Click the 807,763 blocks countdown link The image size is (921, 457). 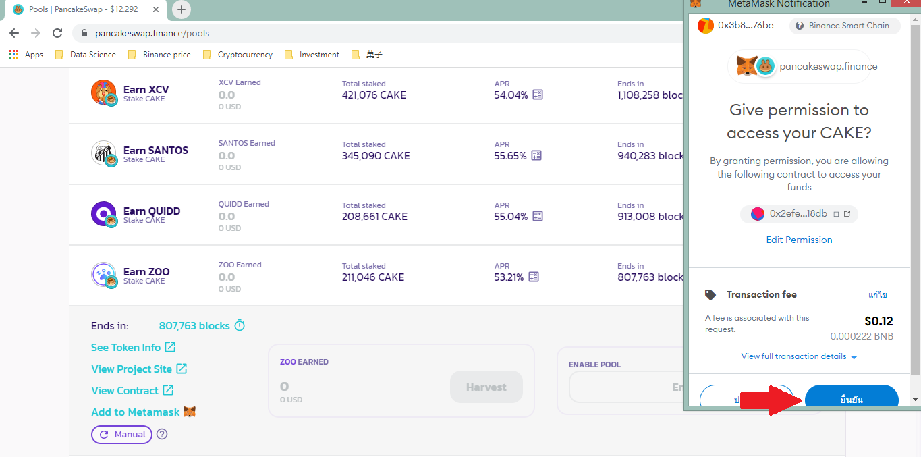[x=194, y=326]
